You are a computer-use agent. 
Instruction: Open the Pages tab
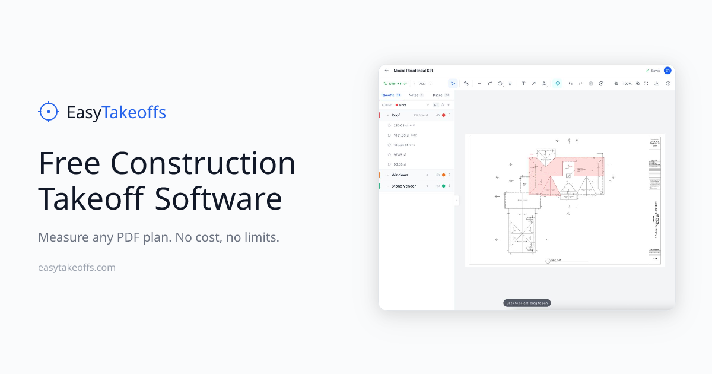438,95
